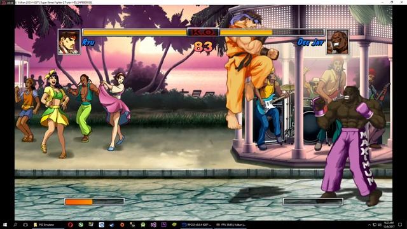
Task: Click the Ryu player name label
Action: point(88,43)
